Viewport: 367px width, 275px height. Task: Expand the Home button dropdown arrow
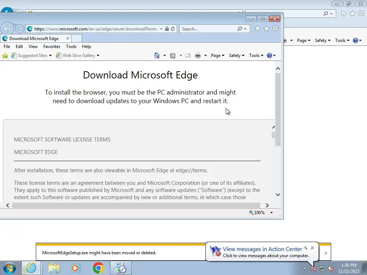point(165,56)
